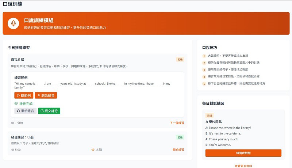Image resolution: width=292 pixels, height=168 pixels.
Task: Click the speaker icon next to 1 分鐘
Action: point(12,123)
